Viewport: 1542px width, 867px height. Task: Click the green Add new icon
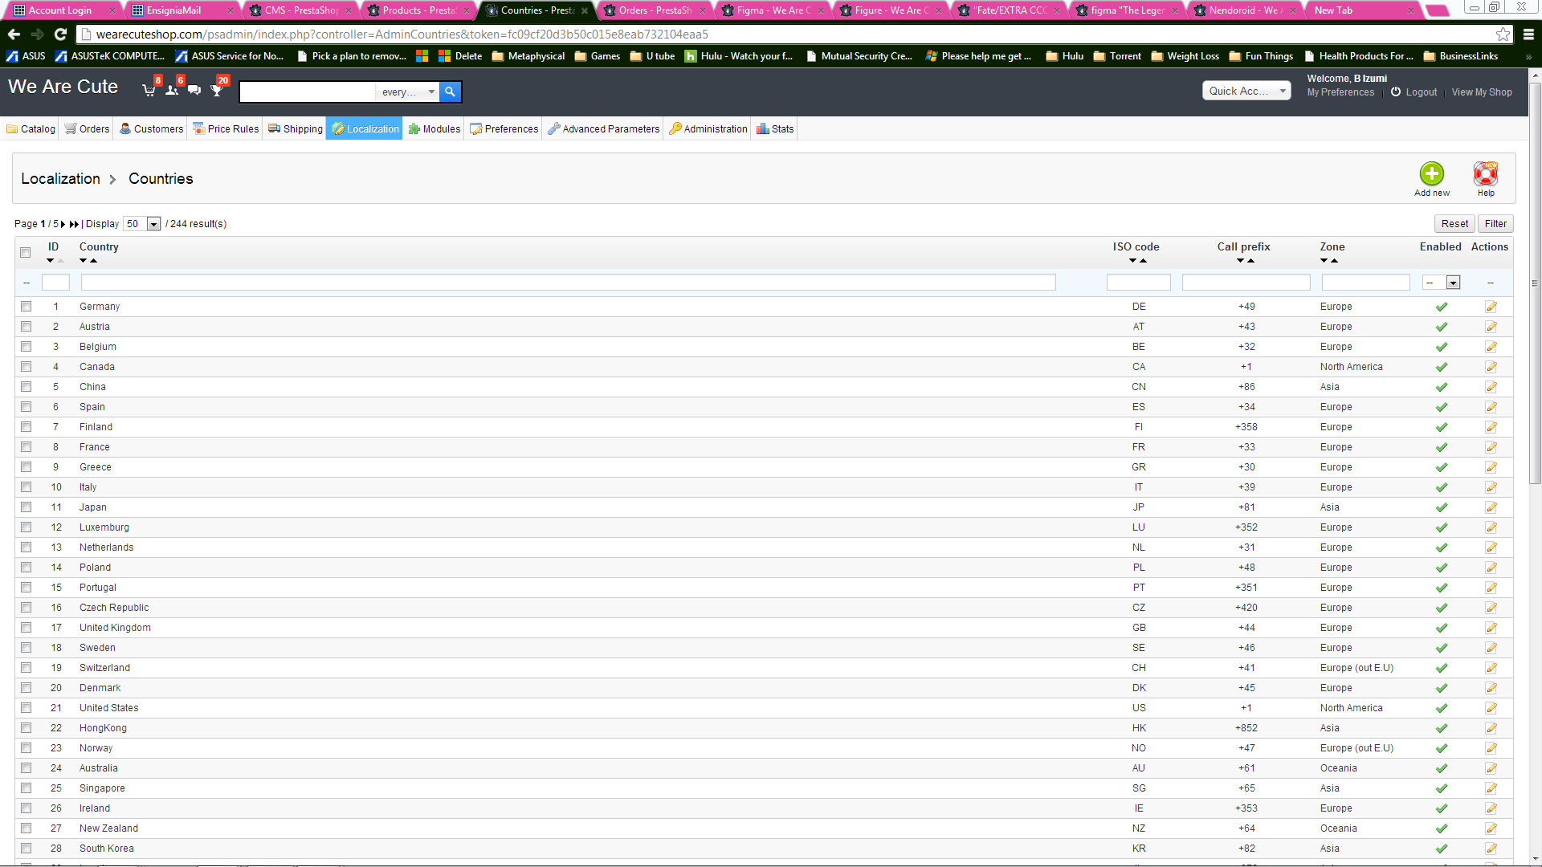[x=1431, y=174]
